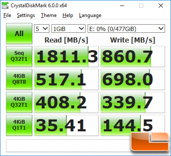Start the 4KiB Q8T8 test

19,79
